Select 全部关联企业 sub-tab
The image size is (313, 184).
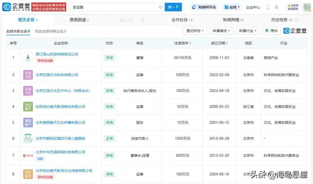[18, 31]
